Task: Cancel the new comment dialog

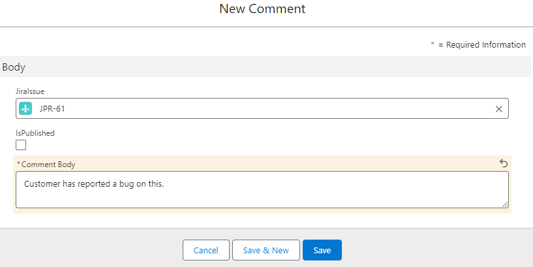Action: 206,250
